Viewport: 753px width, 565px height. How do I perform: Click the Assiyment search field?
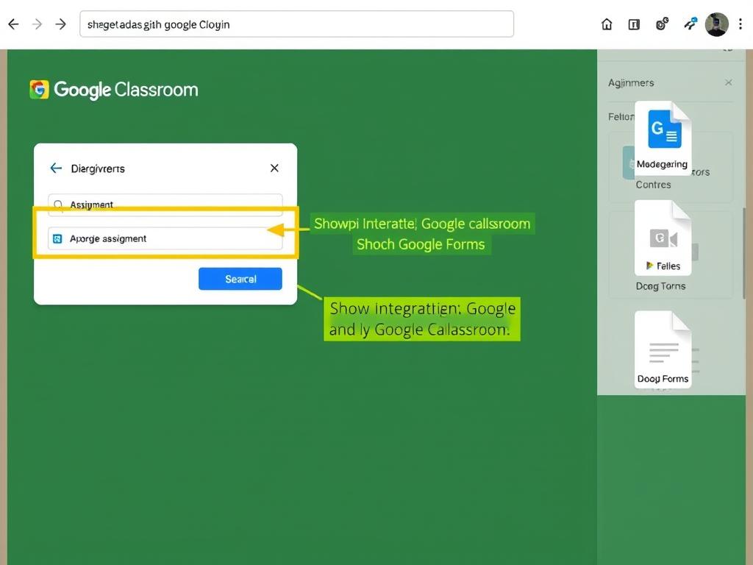(165, 205)
